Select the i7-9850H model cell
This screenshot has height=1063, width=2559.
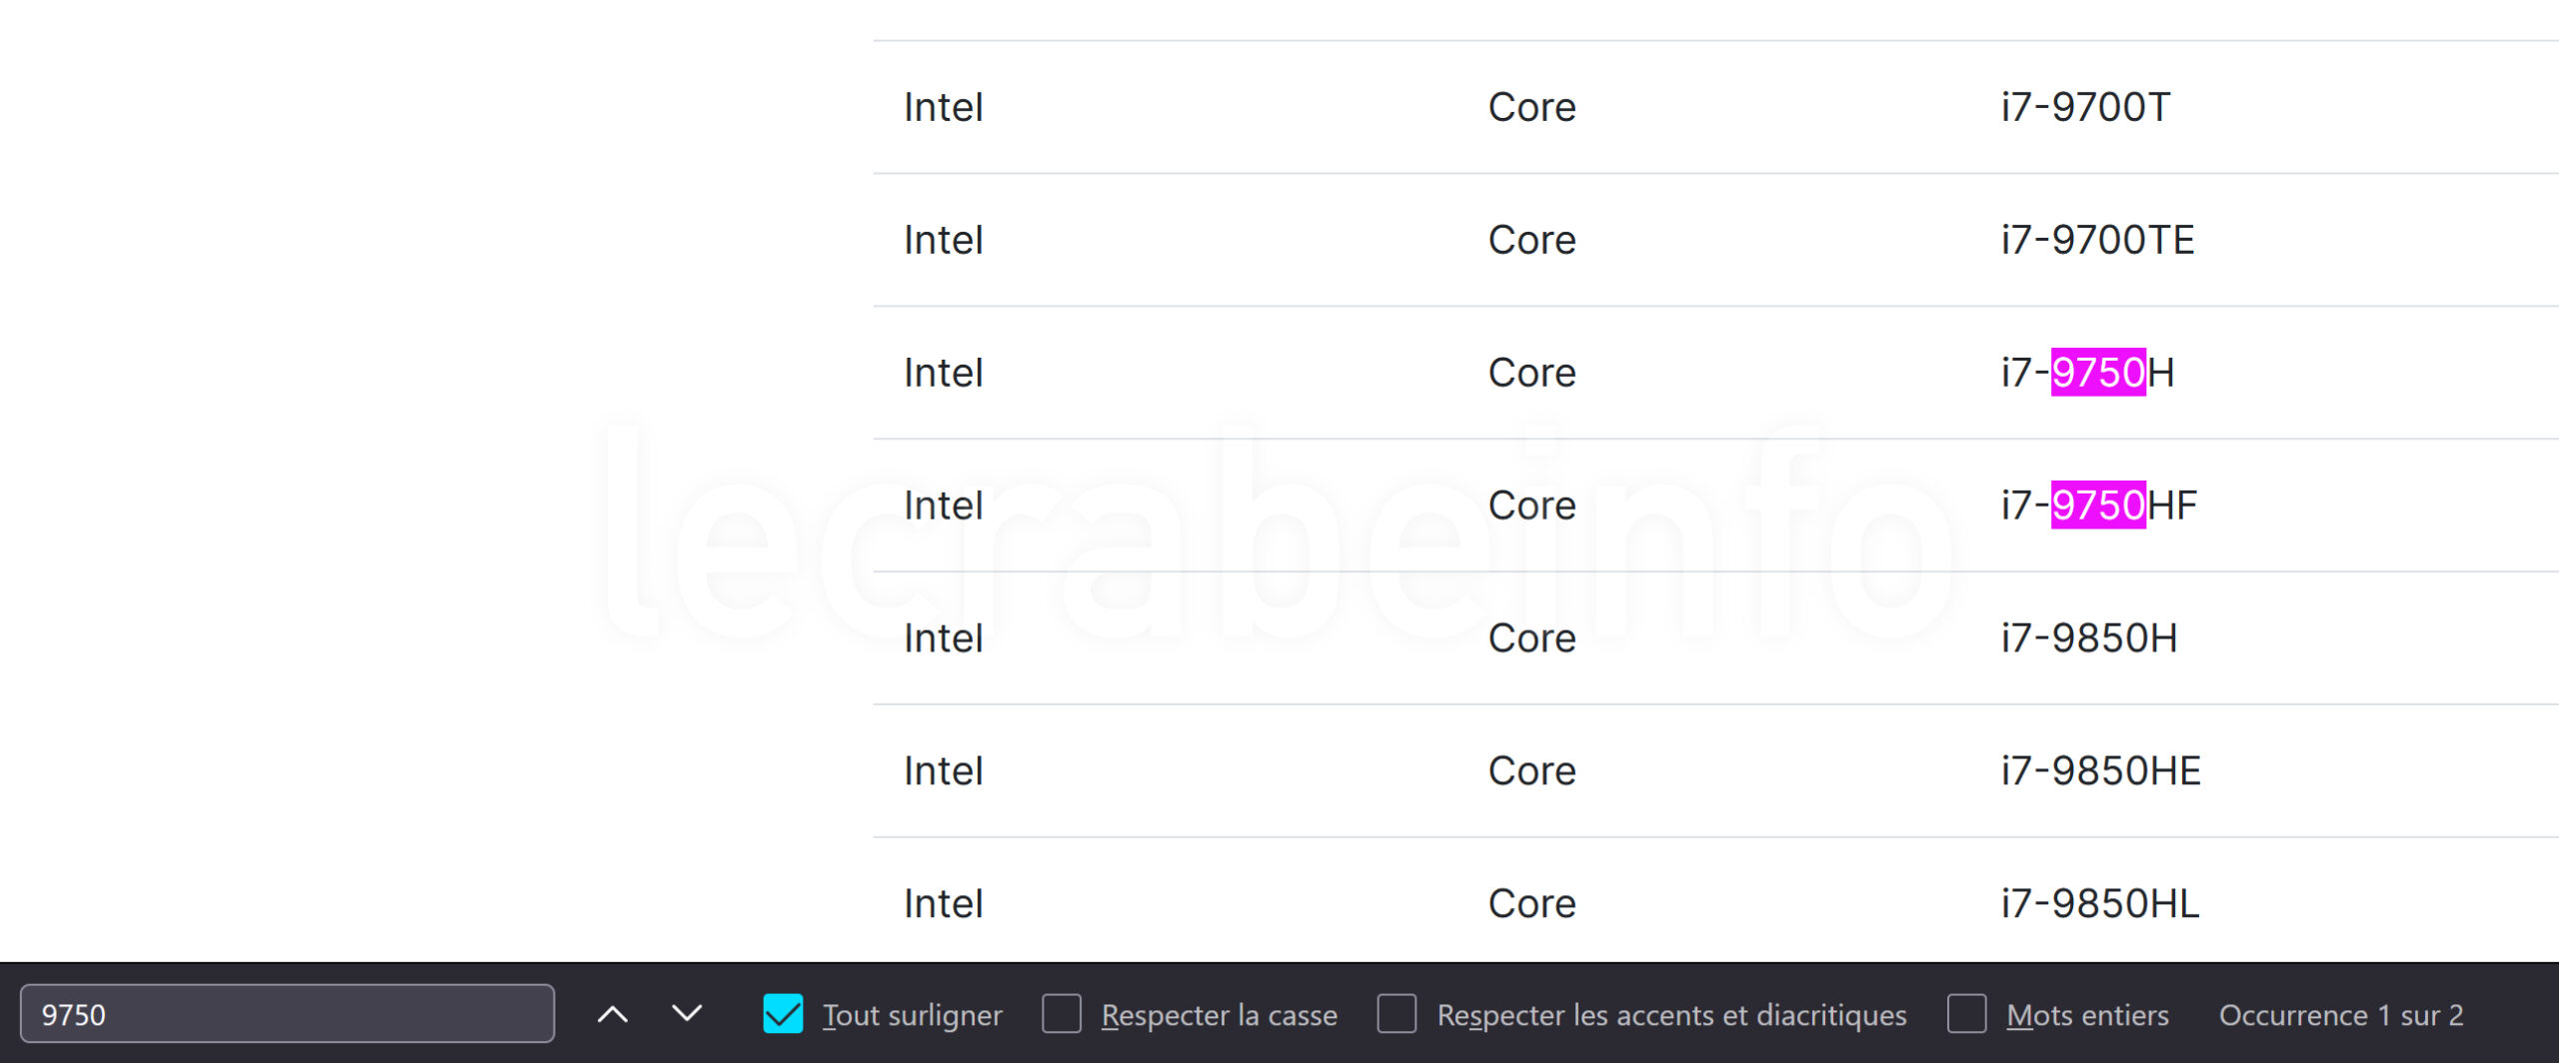point(2089,638)
